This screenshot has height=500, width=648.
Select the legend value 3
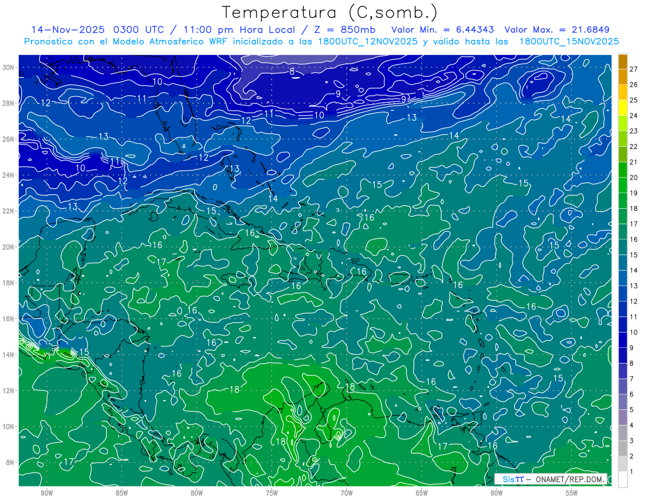coord(632,441)
